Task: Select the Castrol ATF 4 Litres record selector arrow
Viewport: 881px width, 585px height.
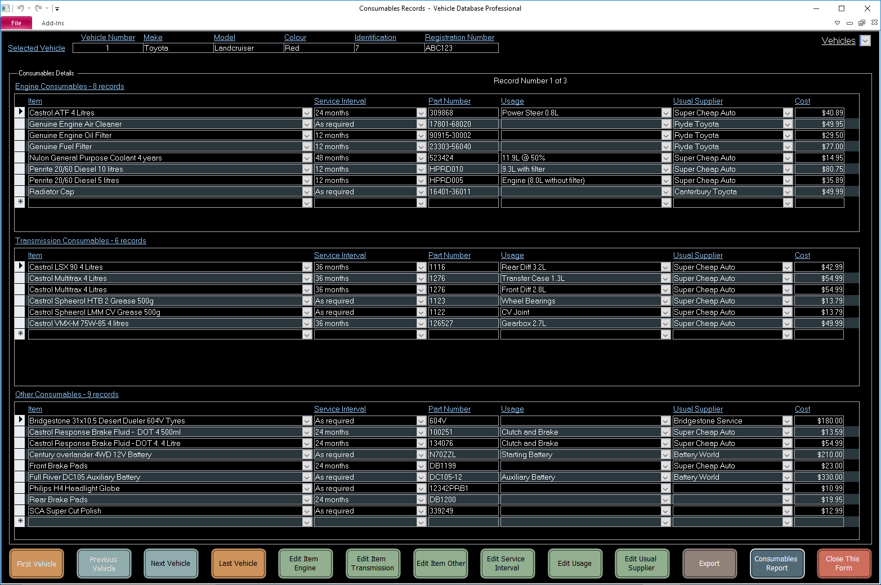Action: [x=20, y=112]
